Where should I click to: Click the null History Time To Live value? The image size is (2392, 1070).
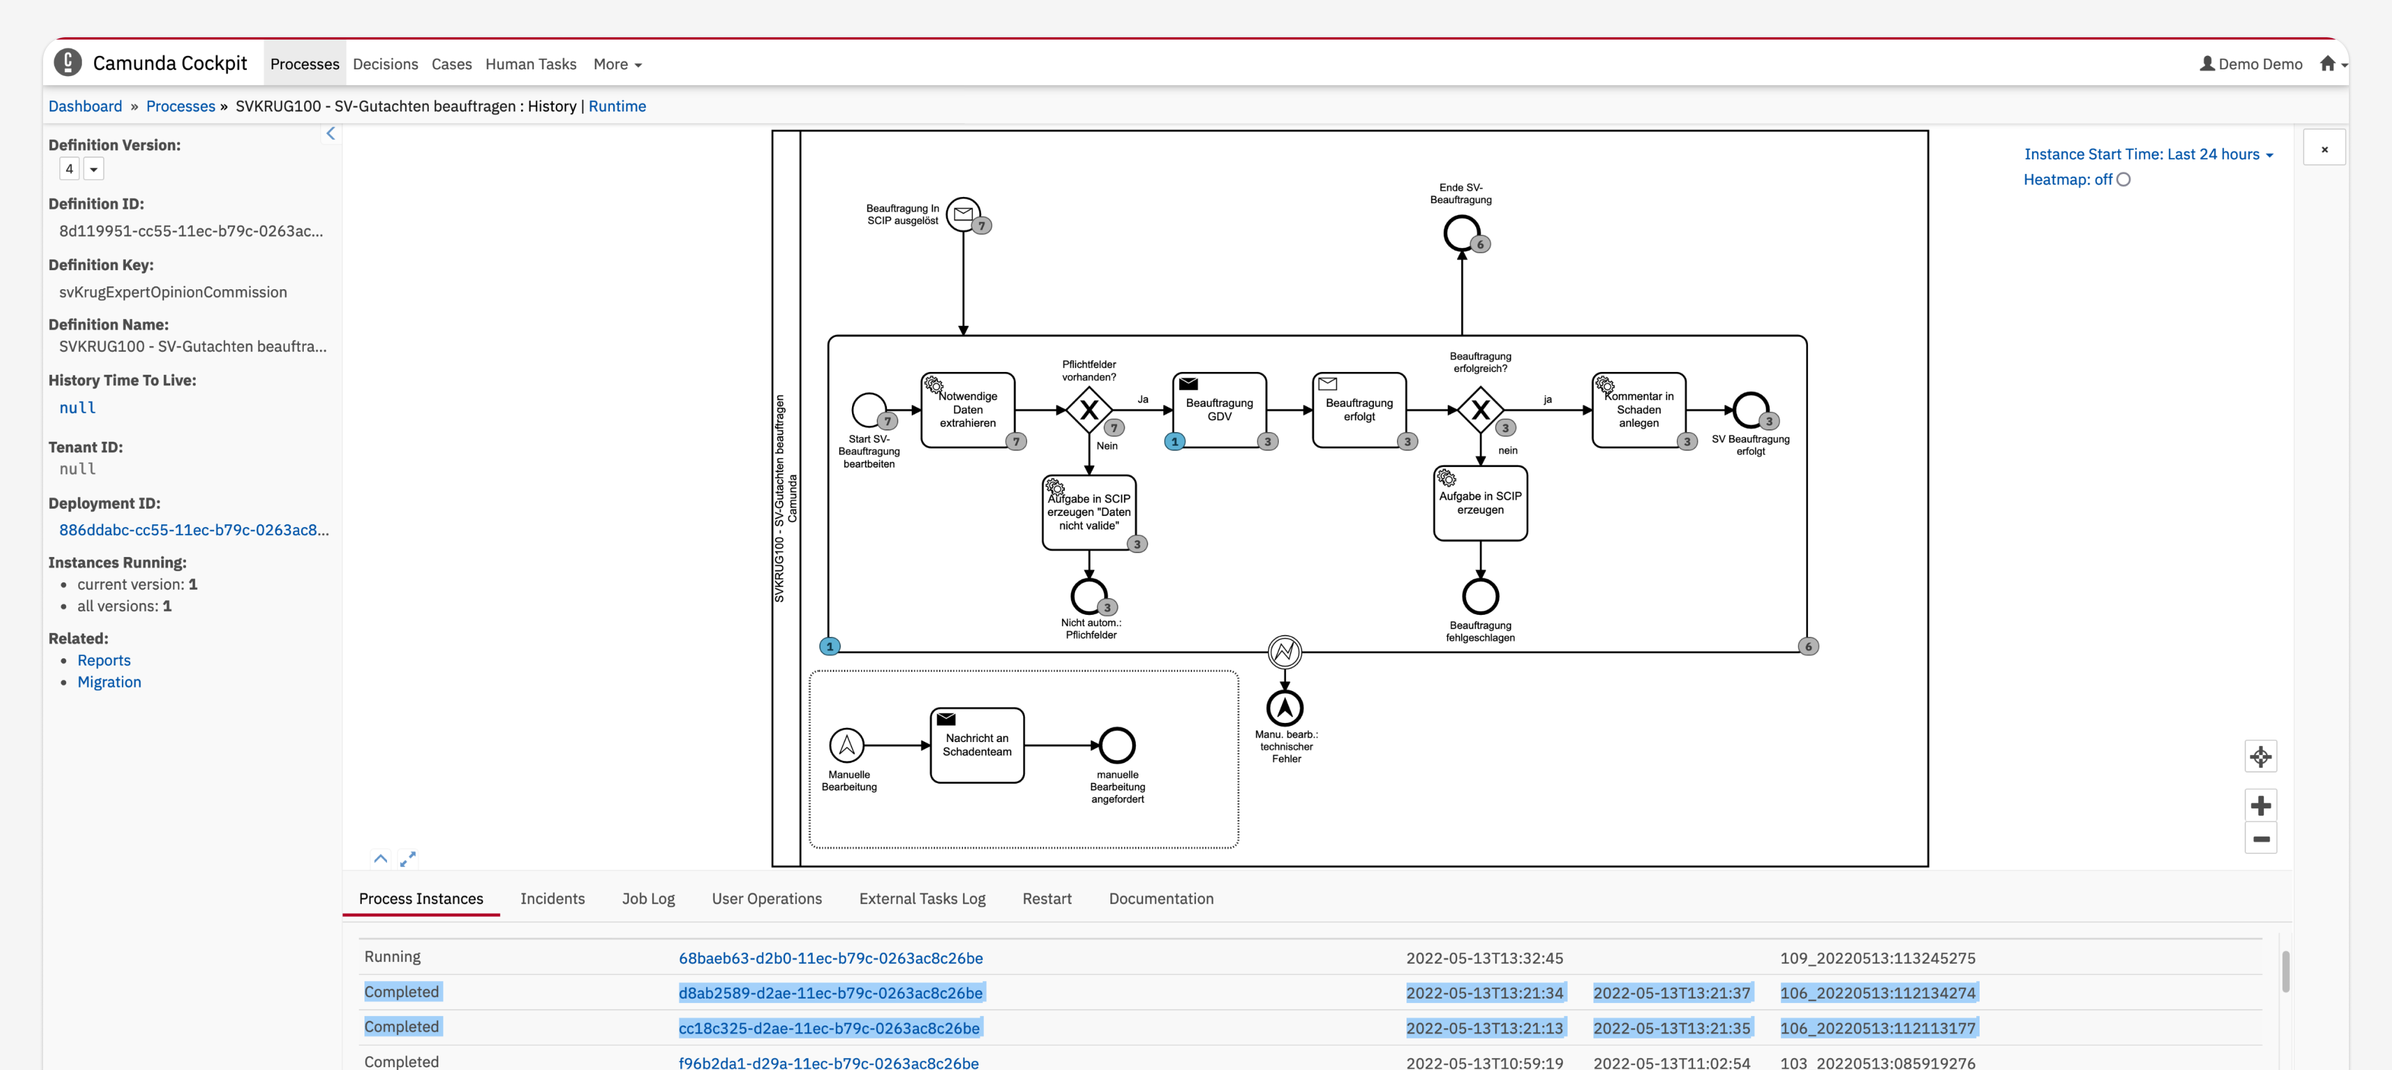coord(78,407)
